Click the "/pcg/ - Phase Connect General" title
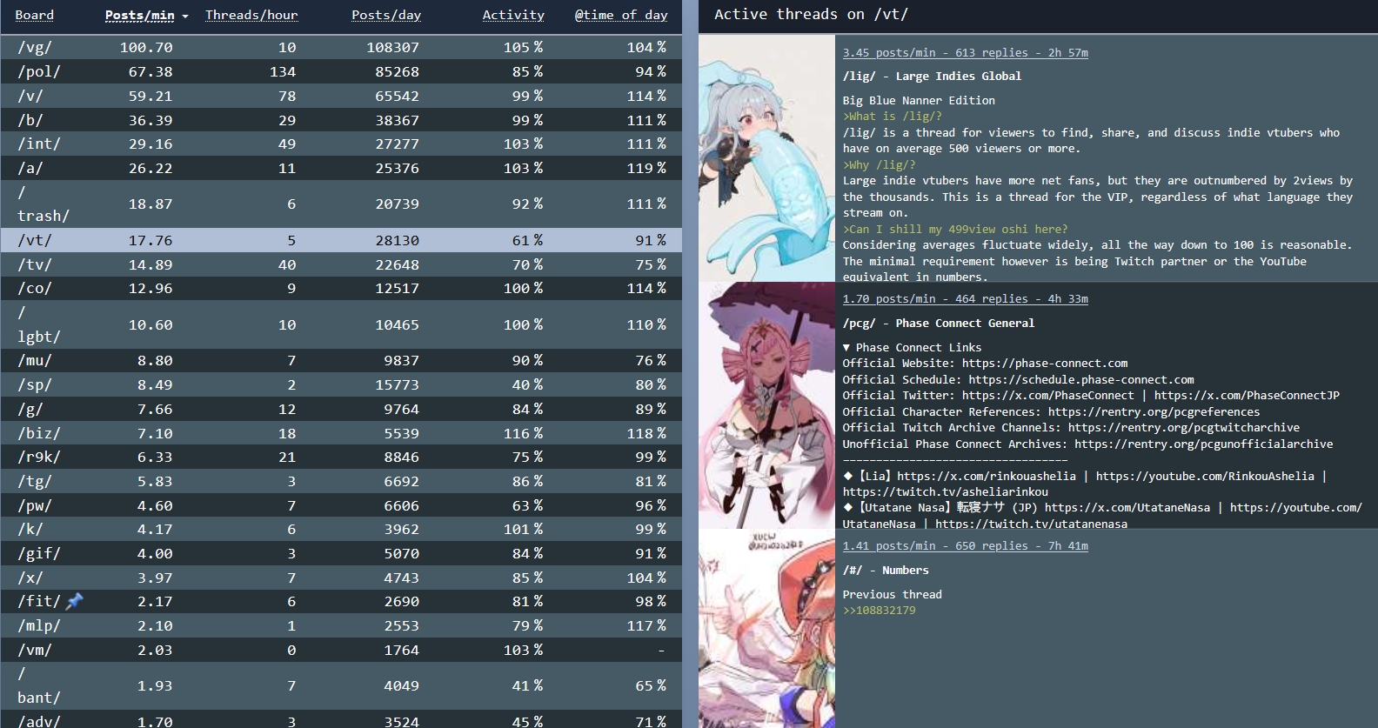The width and height of the screenshot is (1378, 728). (x=939, y=324)
